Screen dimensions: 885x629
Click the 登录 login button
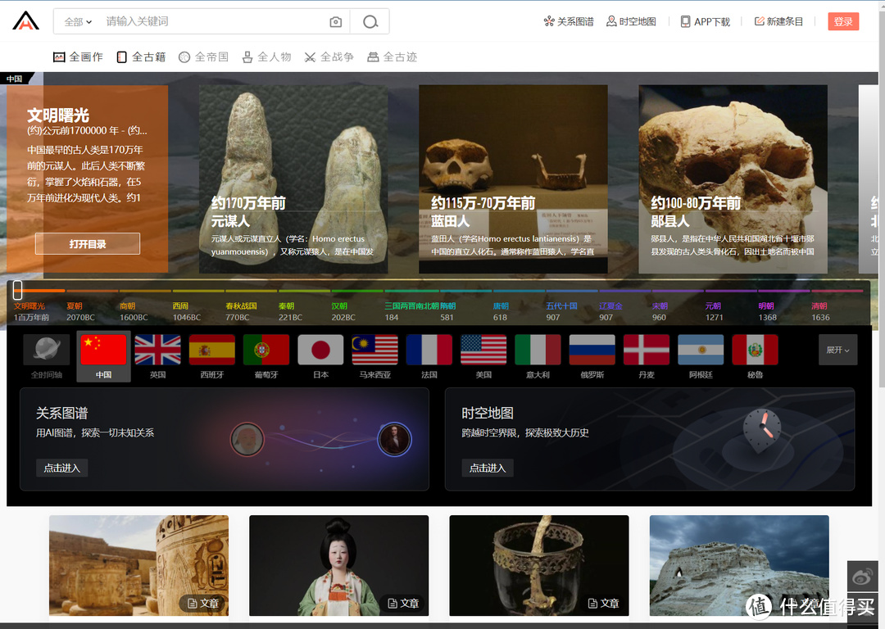[x=843, y=21]
